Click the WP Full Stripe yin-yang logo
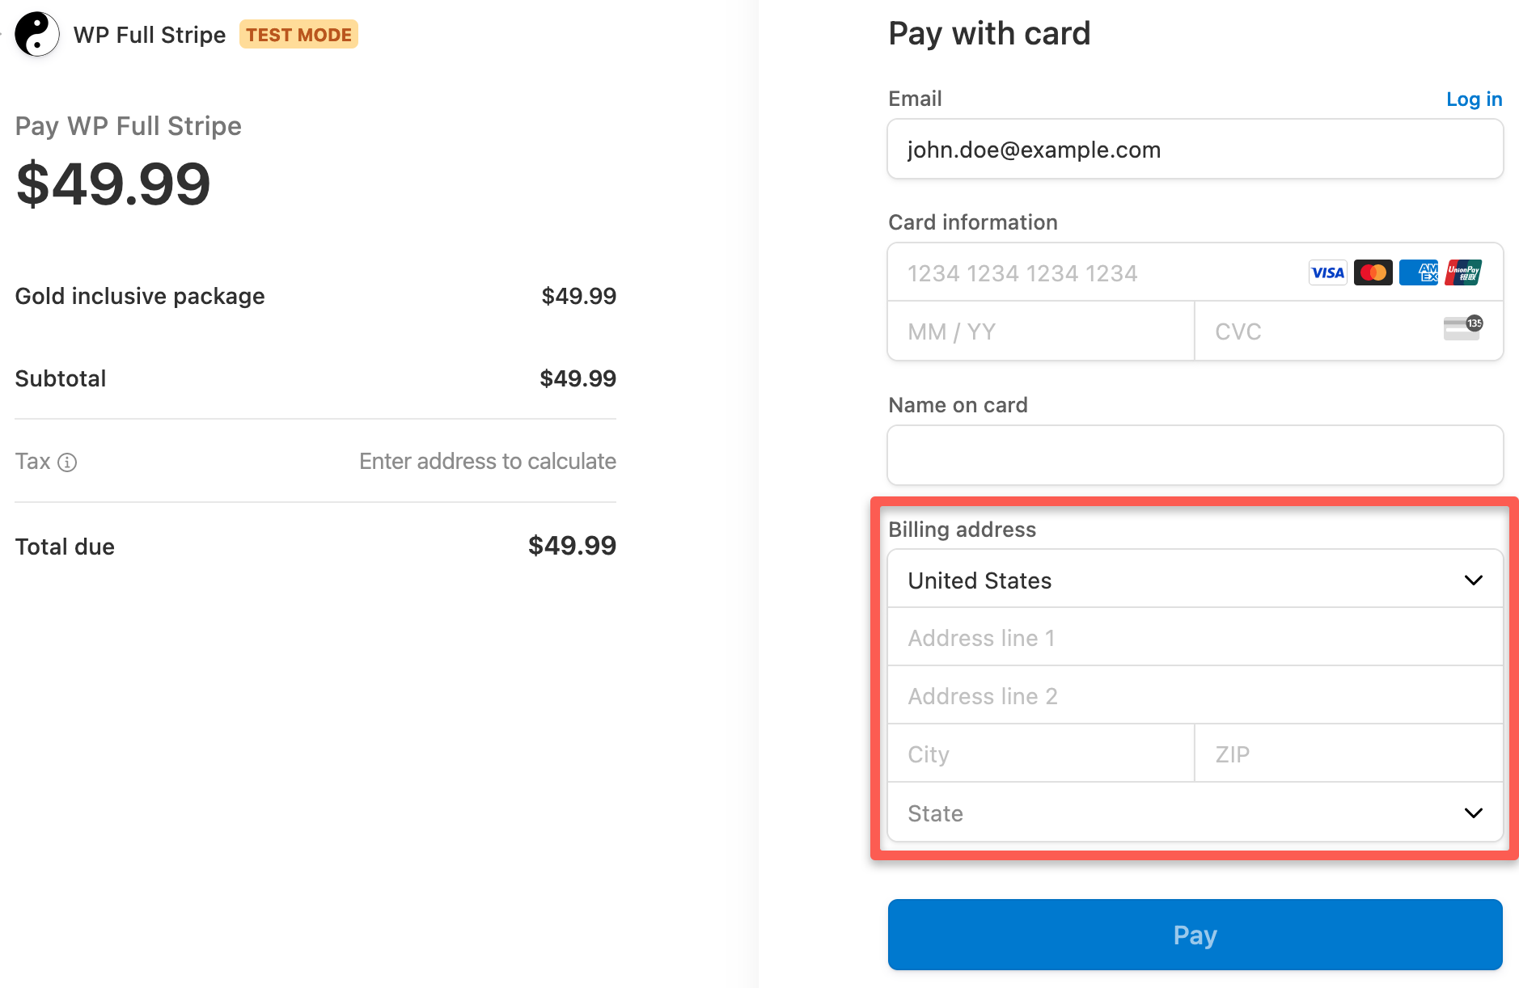The height and width of the screenshot is (988, 1519). [36, 34]
